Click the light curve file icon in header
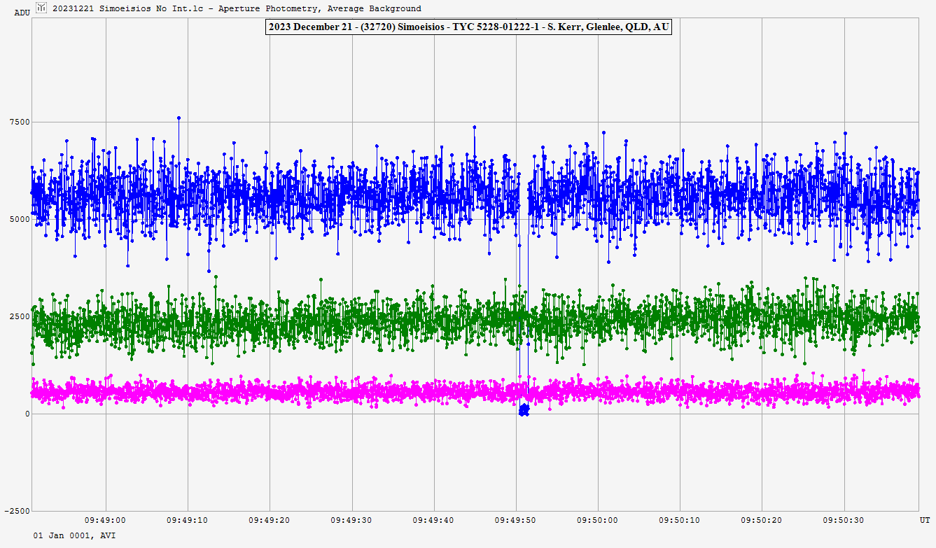This screenshot has height=548, width=936. pos(41,8)
